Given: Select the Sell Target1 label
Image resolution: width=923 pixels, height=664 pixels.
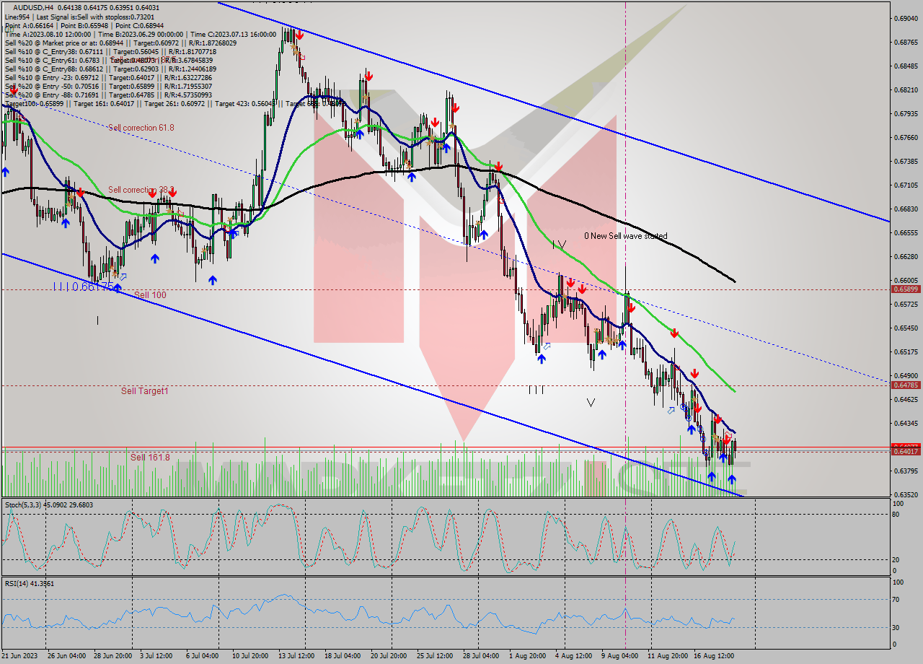Looking at the screenshot, I should [x=145, y=390].
